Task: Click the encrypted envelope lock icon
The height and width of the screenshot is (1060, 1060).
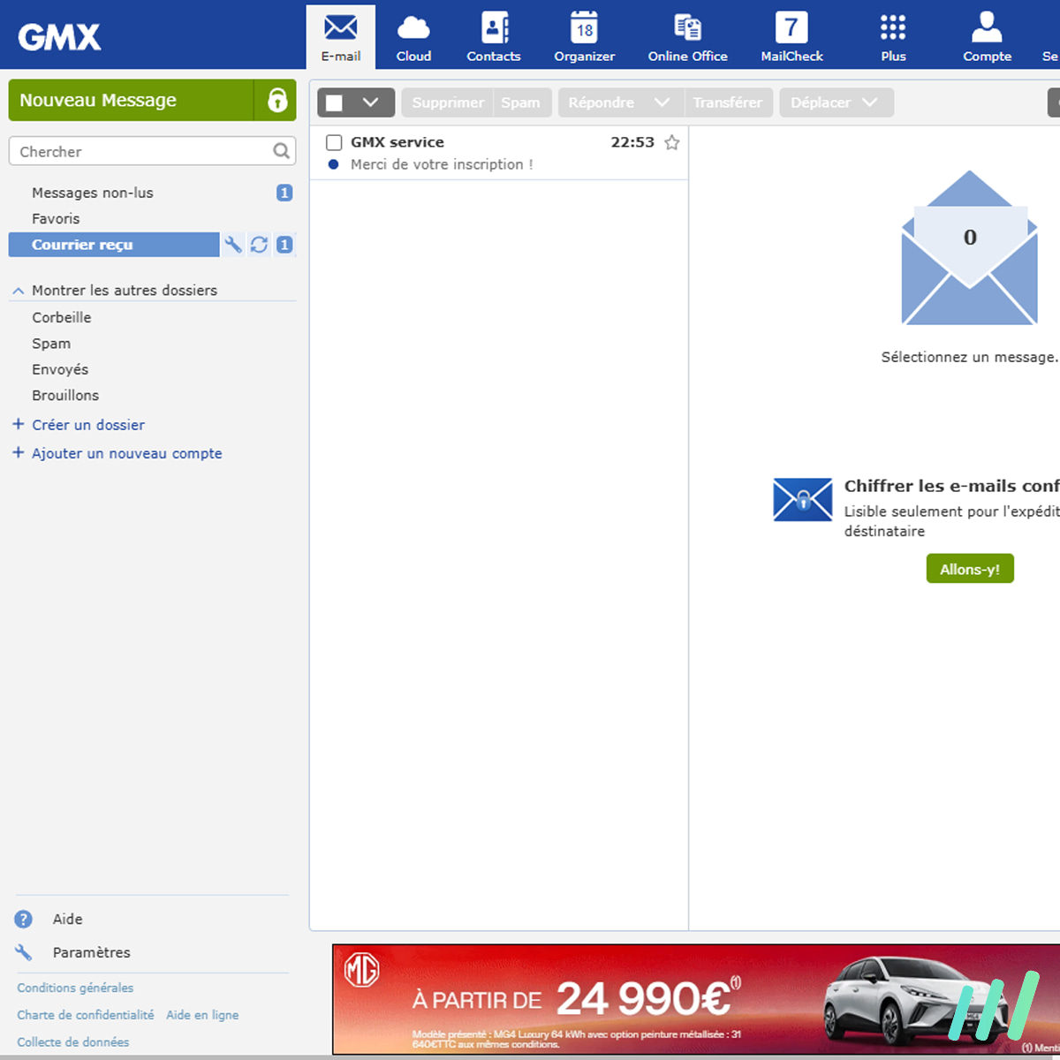Action: (802, 500)
